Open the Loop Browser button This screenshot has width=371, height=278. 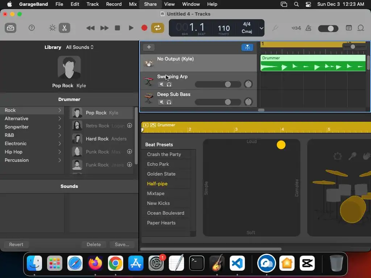(x=360, y=28)
